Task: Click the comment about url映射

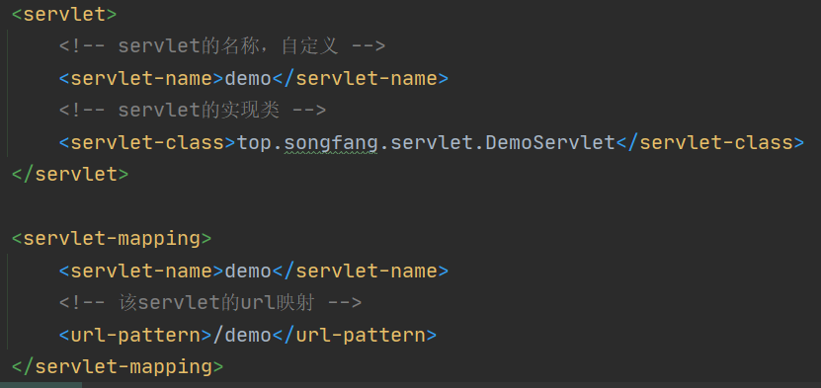Action: coord(210,303)
